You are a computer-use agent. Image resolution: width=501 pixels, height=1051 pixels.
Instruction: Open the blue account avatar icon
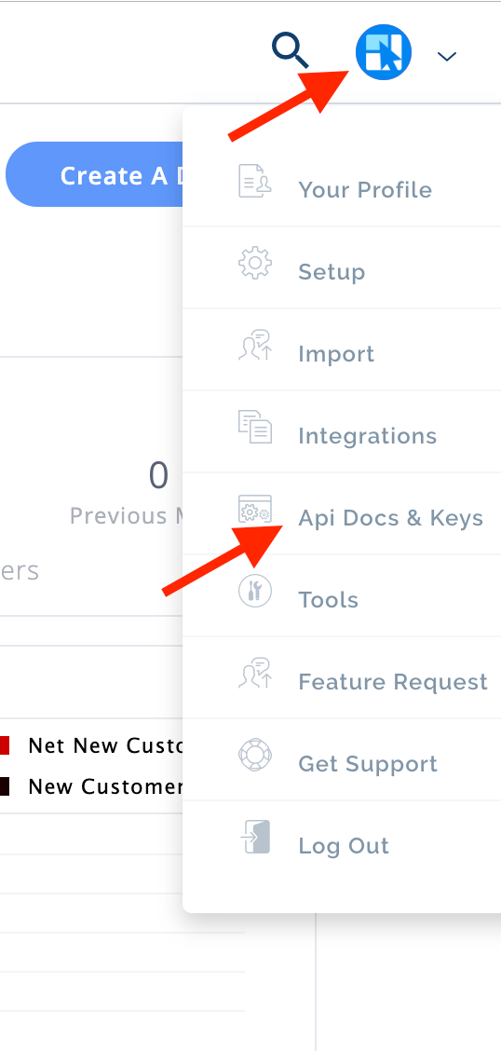(x=383, y=52)
